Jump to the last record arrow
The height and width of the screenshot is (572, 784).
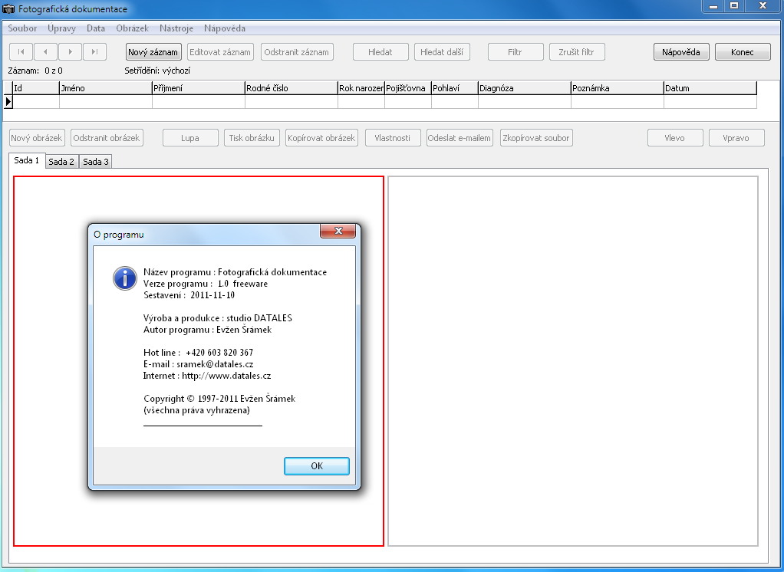point(94,52)
